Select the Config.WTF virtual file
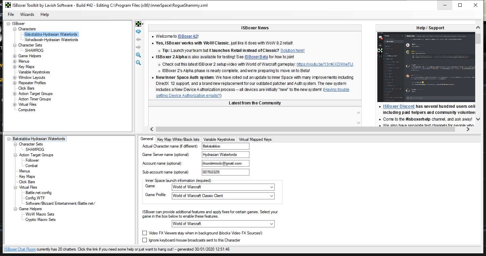This screenshot has height=256, width=486. 35,198
